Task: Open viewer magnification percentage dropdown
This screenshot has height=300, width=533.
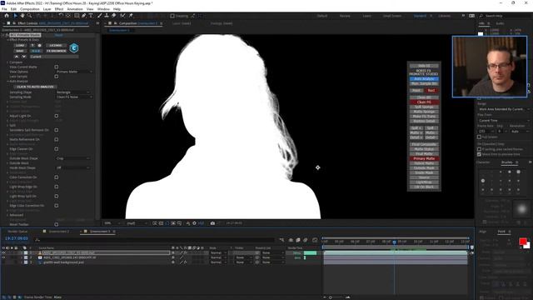Action: pos(112,223)
